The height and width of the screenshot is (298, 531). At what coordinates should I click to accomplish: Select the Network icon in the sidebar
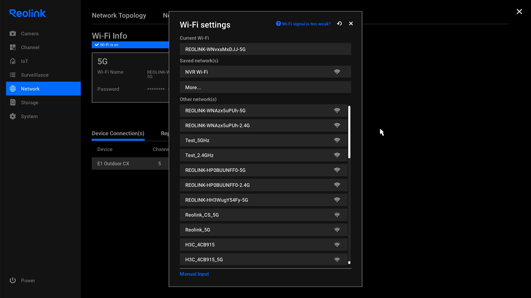pyautogui.click(x=13, y=89)
